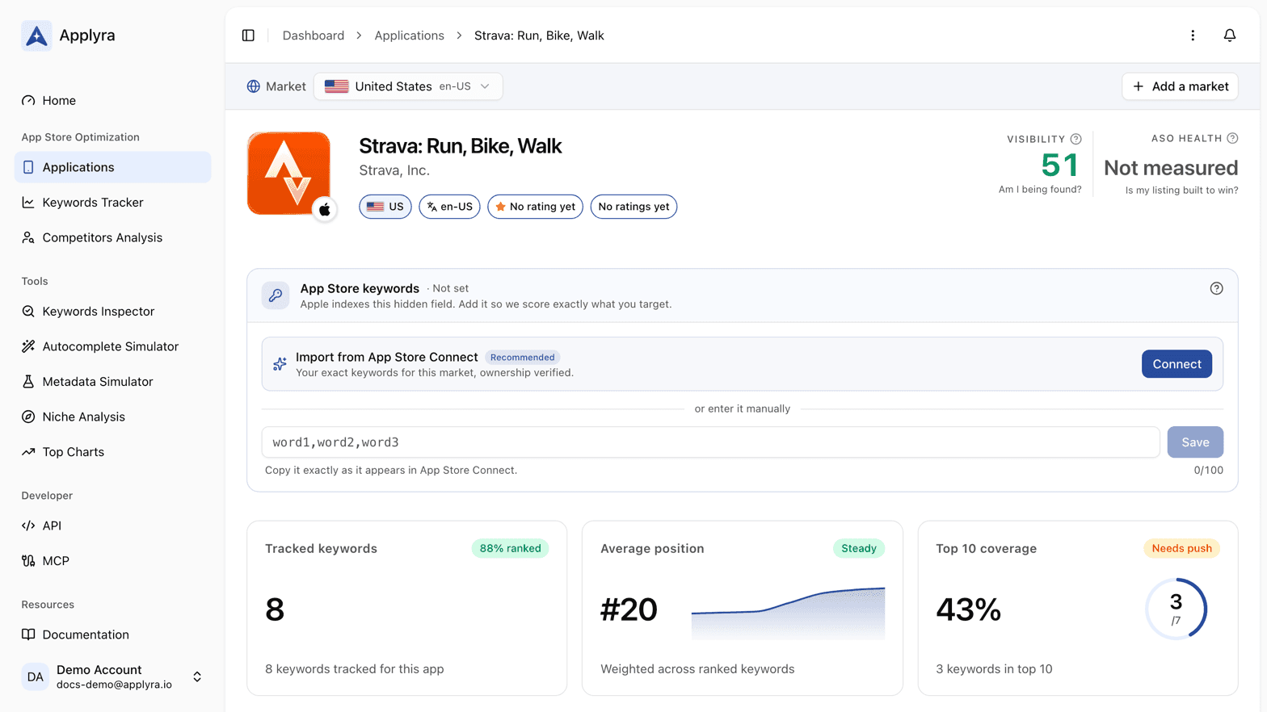Click the US country badge
The height and width of the screenshot is (712, 1267).
[385, 207]
